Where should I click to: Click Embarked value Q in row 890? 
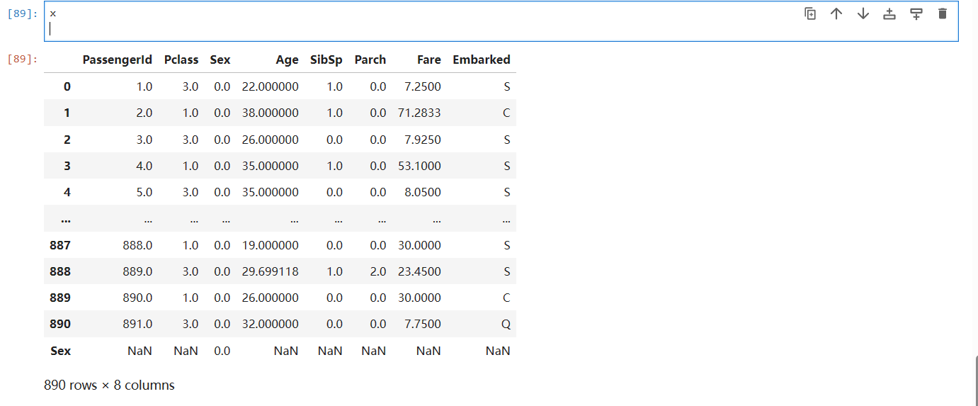[506, 324]
